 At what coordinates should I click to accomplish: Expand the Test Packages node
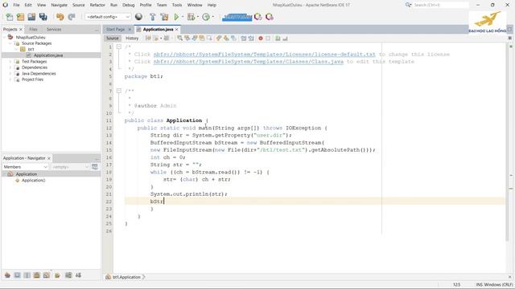[10, 62]
